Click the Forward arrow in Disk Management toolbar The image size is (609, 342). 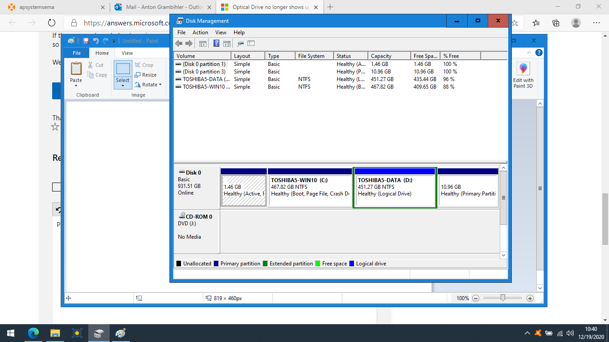point(189,43)
